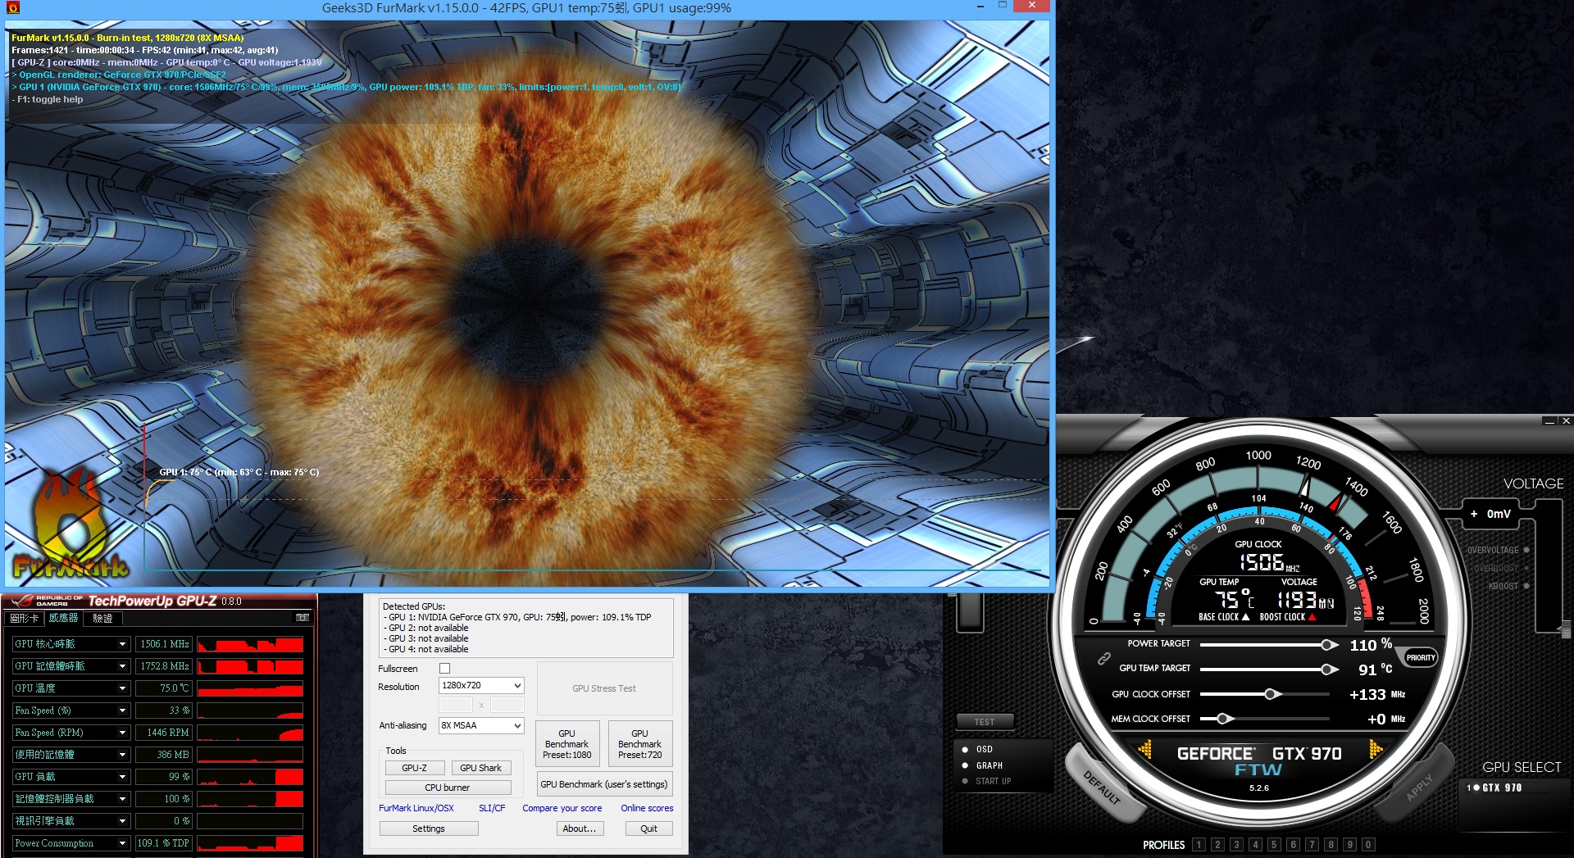Open the Power Consumption sensor dropdown
Screen dimensions: 1574x858
[122, 843]
